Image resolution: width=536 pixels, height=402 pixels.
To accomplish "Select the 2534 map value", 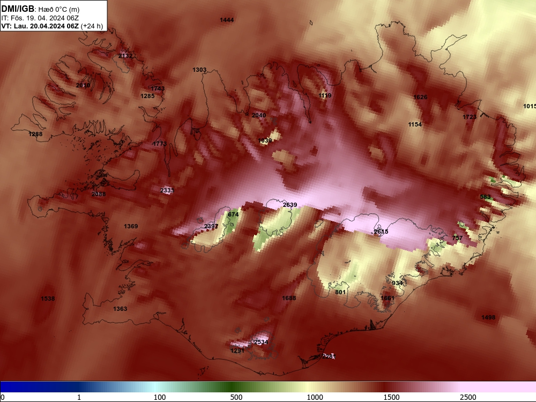I will pos(261,342).
